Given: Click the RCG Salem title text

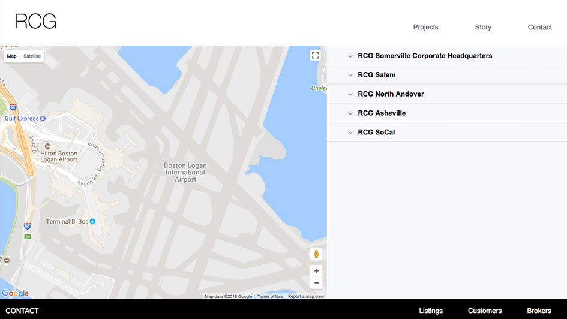Looking at the screenshot, I should (x=376, y=75).
